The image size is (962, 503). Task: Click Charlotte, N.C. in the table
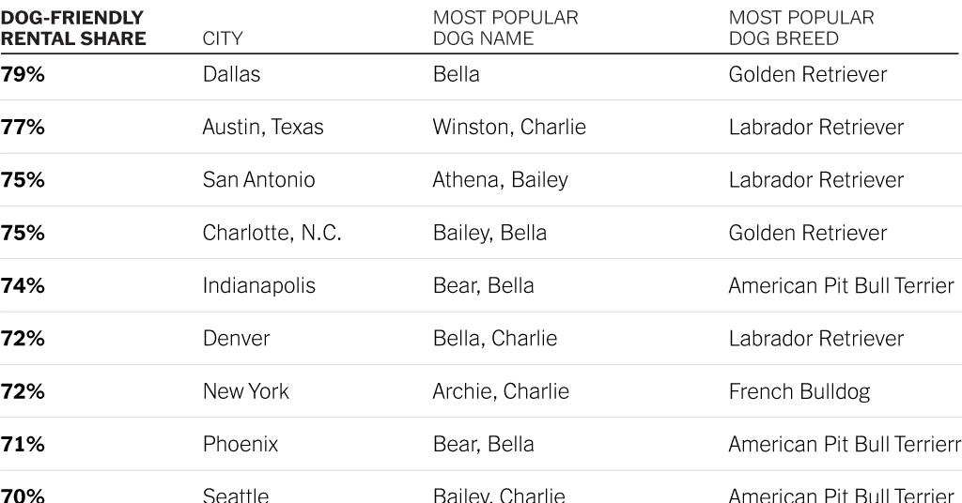click(272, 233)
